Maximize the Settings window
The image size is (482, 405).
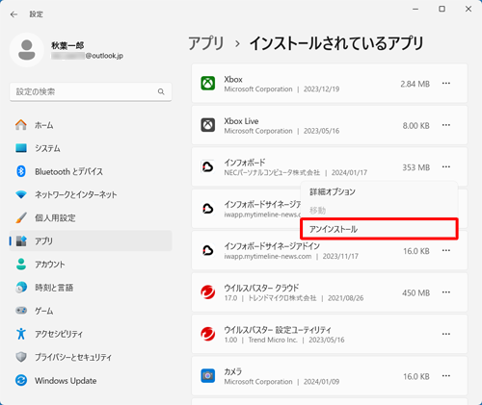(442, 9)
